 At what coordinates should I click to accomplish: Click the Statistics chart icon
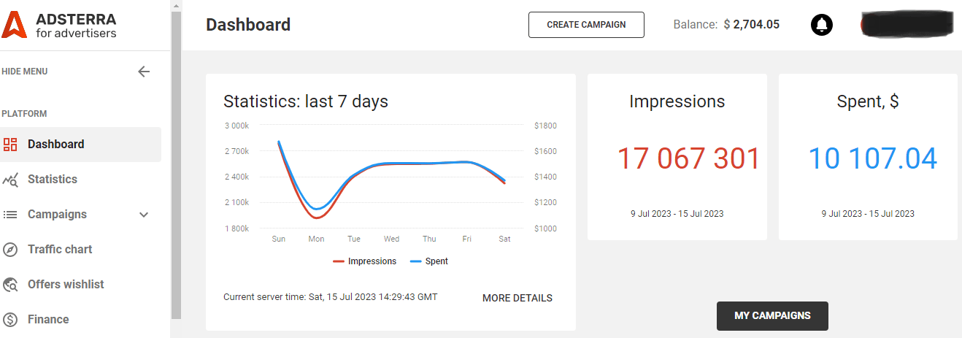[10, 180]
